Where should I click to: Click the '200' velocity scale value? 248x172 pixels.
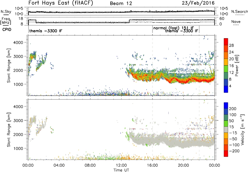(233, 109)
